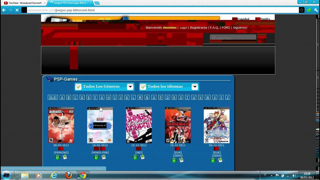The height and width of the screenshot is (180, 320).
Task: Filter games by the letter G
Action: click(x=101, y=97)
